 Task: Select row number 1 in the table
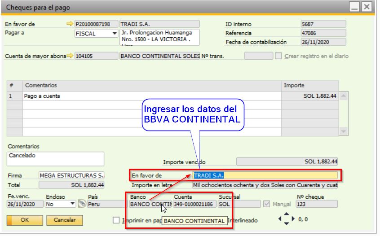tap(15, 96)
